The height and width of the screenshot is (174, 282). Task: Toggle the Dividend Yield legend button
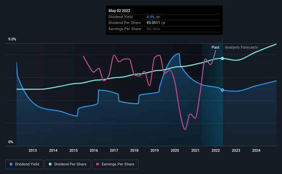[24, 164]
